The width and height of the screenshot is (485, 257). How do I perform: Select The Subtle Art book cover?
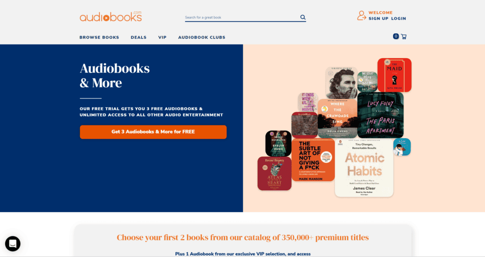[313, 160]
